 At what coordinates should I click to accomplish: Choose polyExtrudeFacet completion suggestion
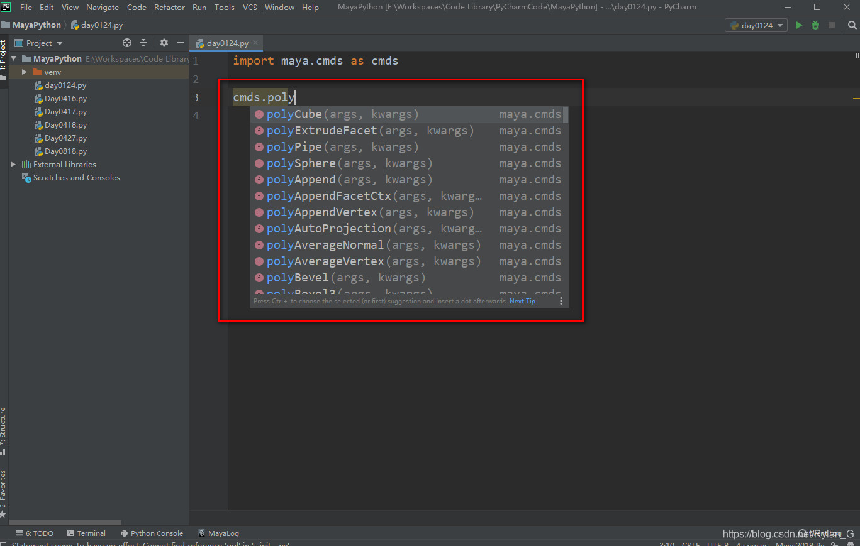[408, 131]
